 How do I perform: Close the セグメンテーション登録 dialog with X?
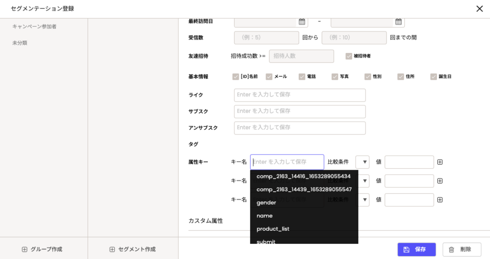(x=479, y=9)
